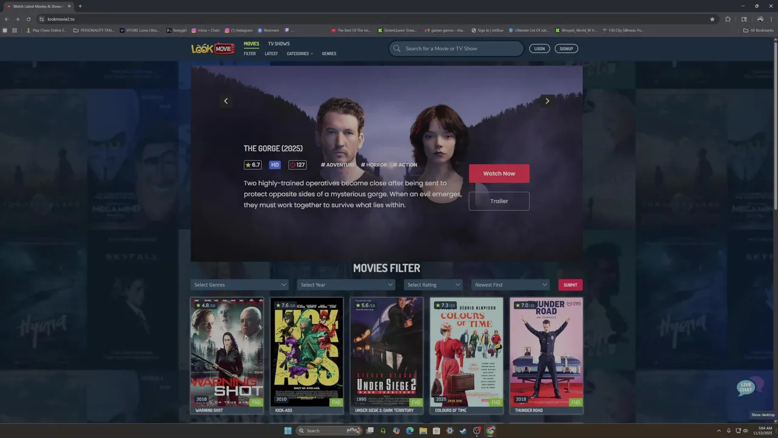778x438 pixels.
Task: Submit the movies filter
Action: [570, 285]
